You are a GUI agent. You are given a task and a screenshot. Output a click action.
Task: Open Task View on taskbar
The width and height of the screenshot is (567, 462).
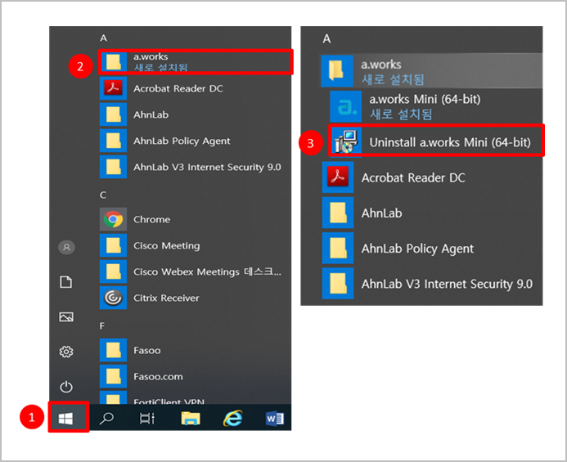click(146, 419)
